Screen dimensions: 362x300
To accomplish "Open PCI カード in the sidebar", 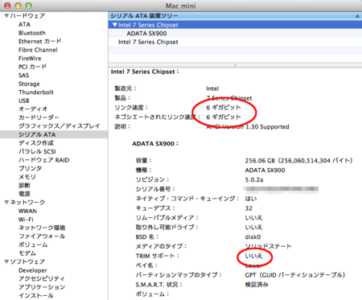I will click(x=32, y=67).
